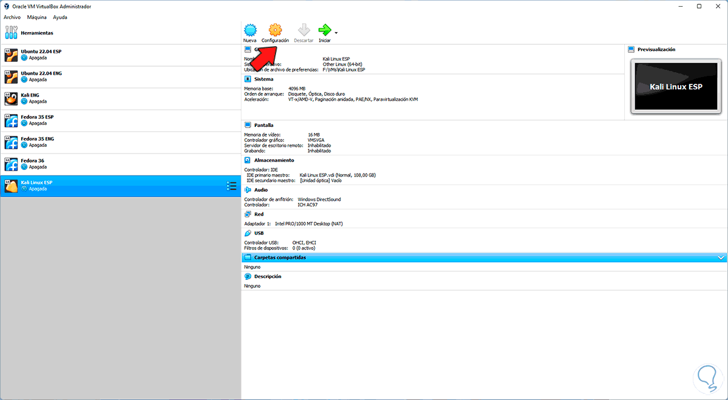Viewport: 728px width, 400px height.
Task: Select Fedora 35 ESP machine
Action: (121, 120)
